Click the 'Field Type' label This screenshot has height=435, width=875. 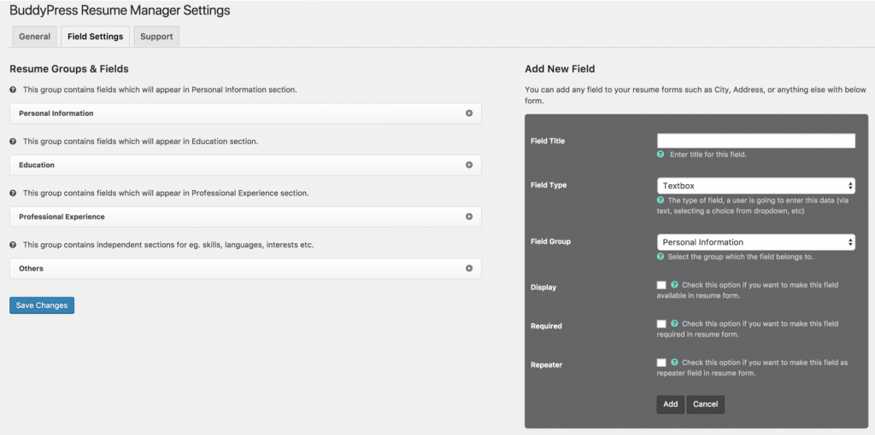tap(549, 185)
